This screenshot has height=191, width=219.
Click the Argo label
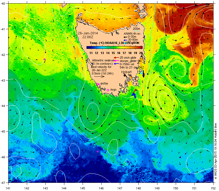[113, 90]
